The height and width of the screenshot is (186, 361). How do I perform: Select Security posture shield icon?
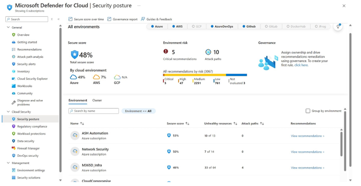[x=13, y=119]
